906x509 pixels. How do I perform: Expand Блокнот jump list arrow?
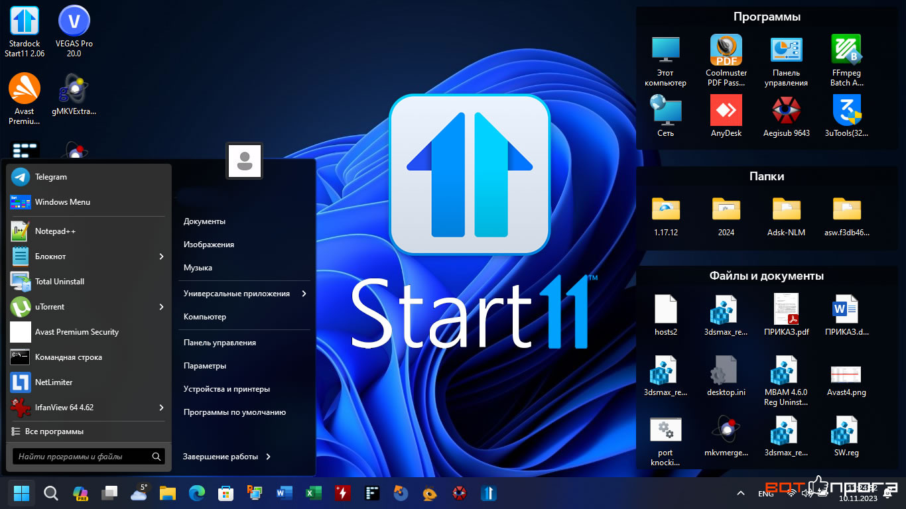pyautogui.click(x=161, y=256)
